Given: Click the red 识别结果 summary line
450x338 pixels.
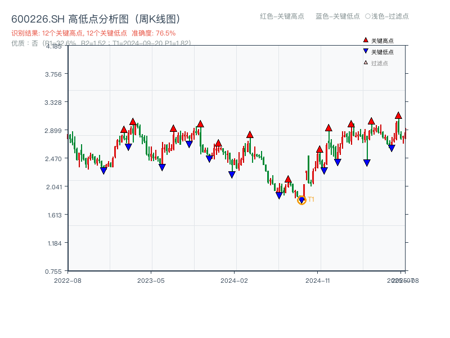Looking at the screenshot, I should (x=93, y=33).
